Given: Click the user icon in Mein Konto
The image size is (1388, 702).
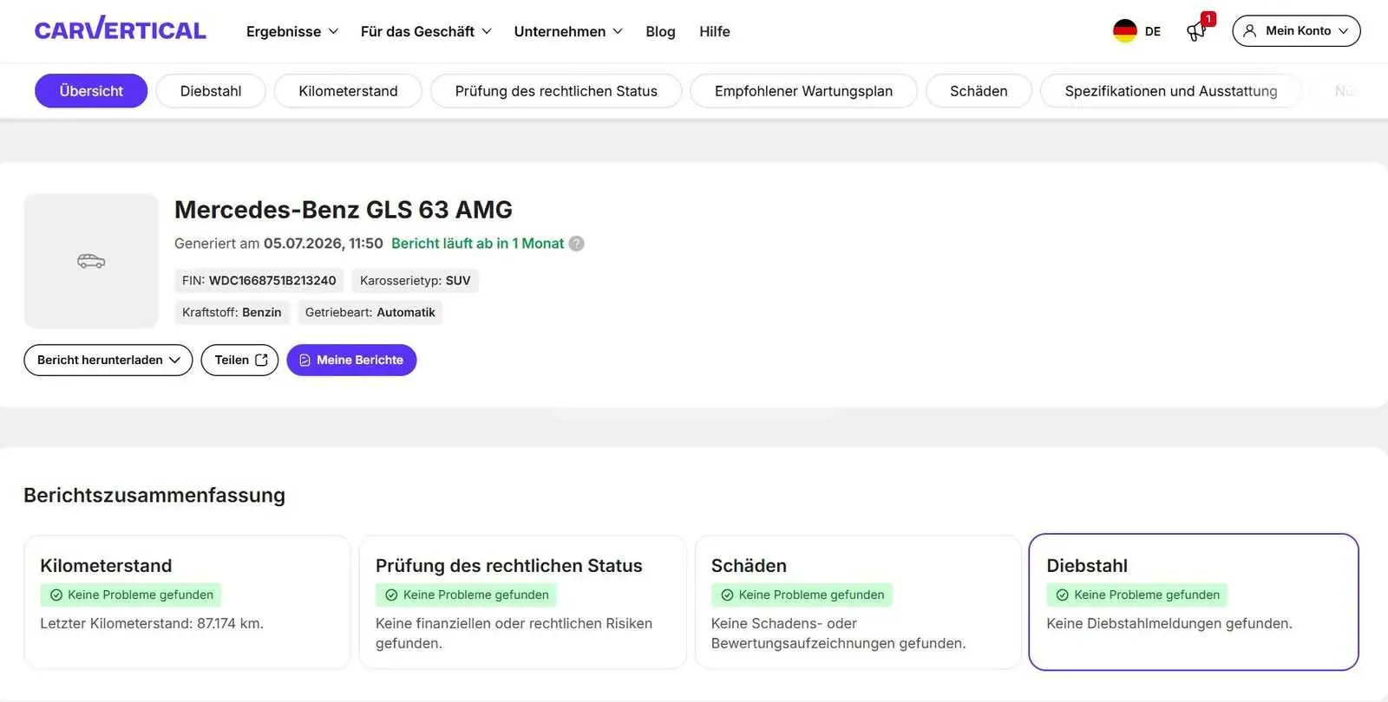Looking at the screenshot, I should pyautogui.click(x=1250, y=31).
